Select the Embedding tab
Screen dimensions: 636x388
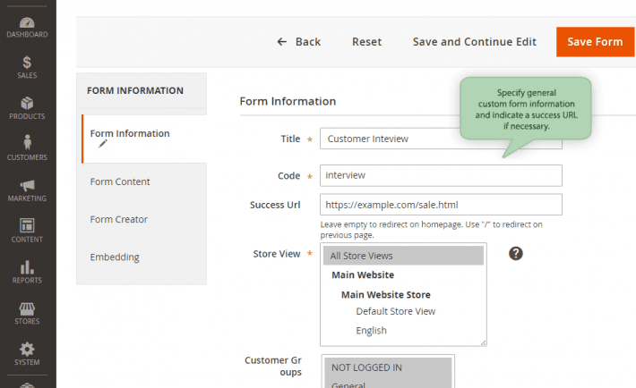click(115, 257)
